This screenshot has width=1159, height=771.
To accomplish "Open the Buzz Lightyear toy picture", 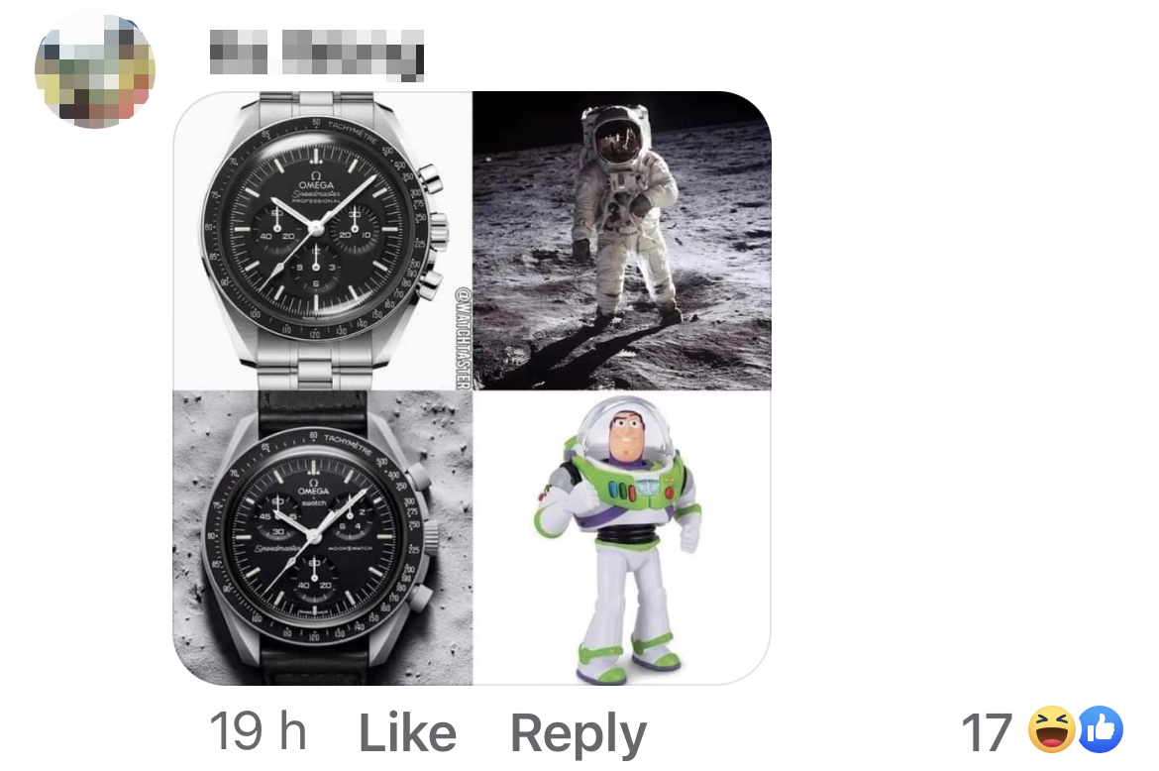I will [x=622, y=537].
